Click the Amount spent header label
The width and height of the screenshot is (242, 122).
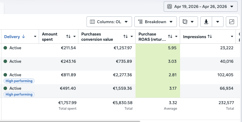(50, 37)
